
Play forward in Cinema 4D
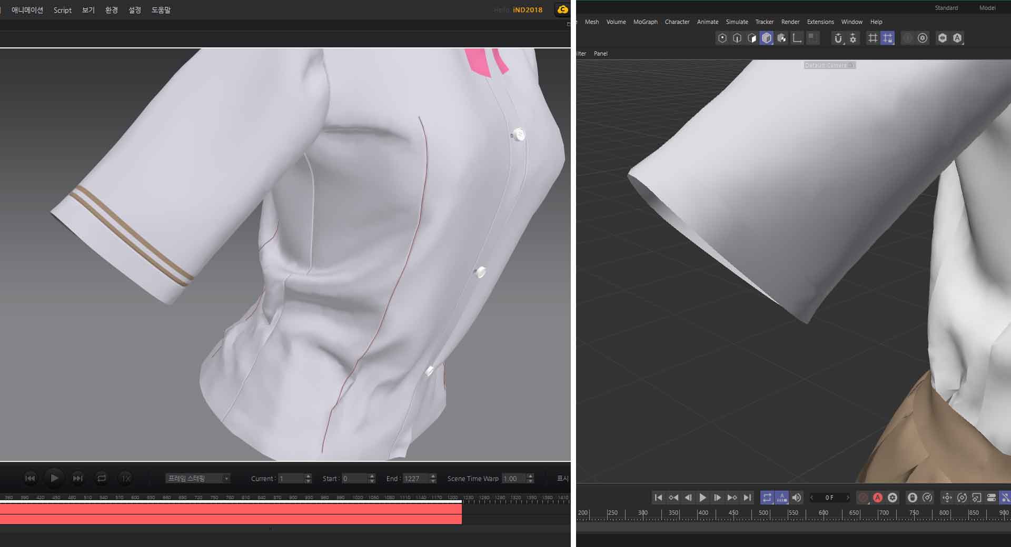point(702,498)
